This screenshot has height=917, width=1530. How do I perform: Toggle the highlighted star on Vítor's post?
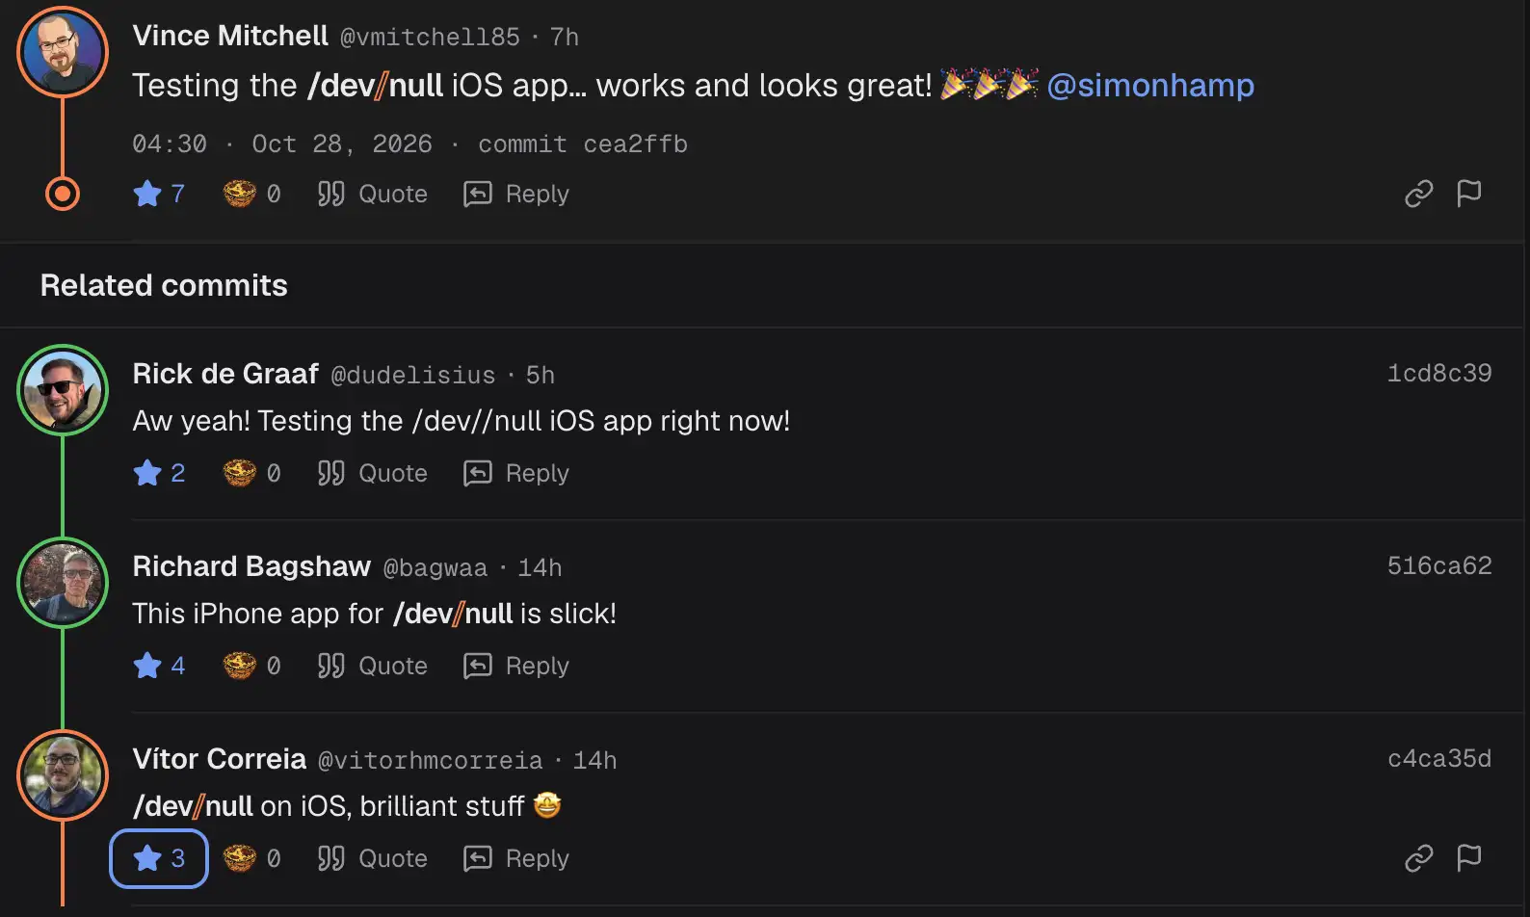pyautogui.click(x=159, y=858)
